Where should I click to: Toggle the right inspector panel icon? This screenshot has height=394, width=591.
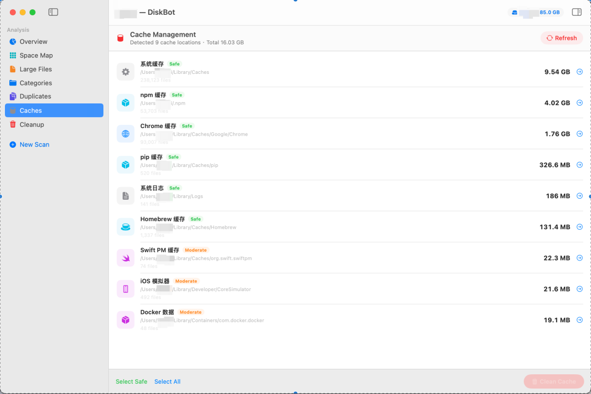(577, 12)
